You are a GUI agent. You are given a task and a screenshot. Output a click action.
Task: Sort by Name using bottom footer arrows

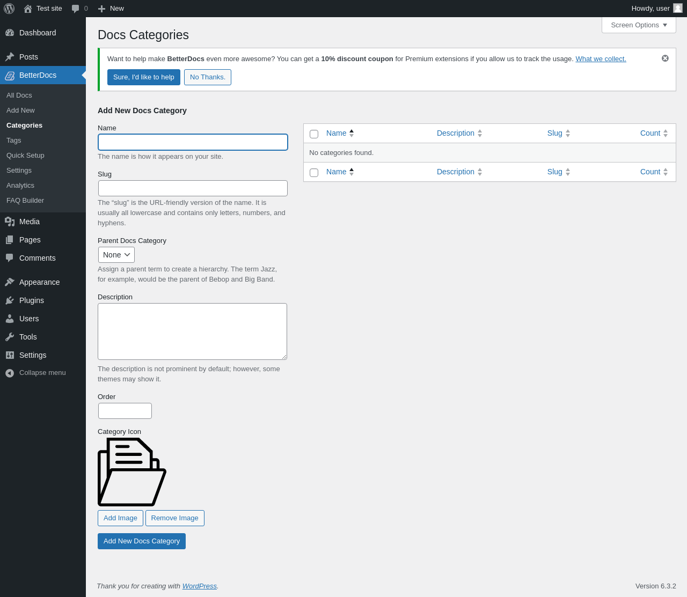(352, 172)
